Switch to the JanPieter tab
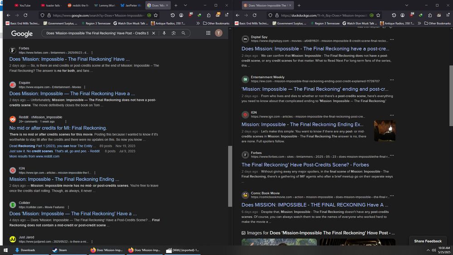Screen dimensions: 453x255 [x=131, y=5]
